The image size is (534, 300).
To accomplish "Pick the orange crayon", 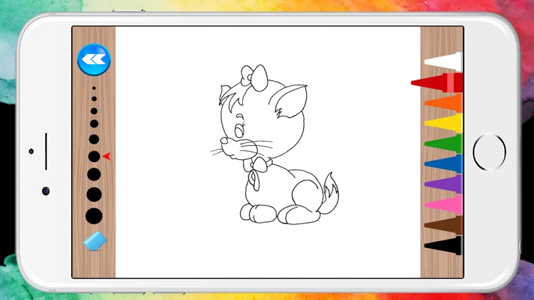I will (x=444, y=102).
